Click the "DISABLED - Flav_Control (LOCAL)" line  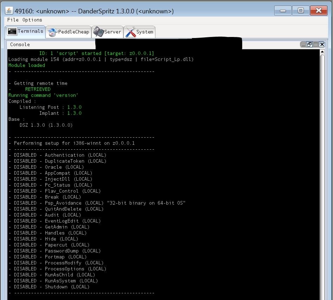click(55, 191)
